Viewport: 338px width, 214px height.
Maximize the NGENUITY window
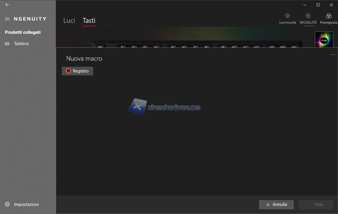pos(318,5)
